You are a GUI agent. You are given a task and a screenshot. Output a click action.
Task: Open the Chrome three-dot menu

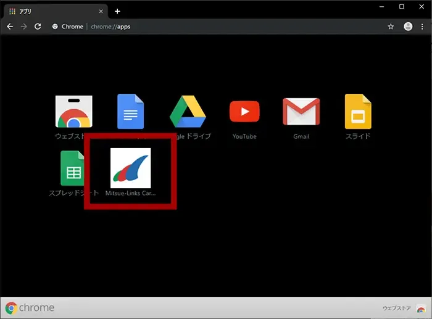click(x=422, y=27)
